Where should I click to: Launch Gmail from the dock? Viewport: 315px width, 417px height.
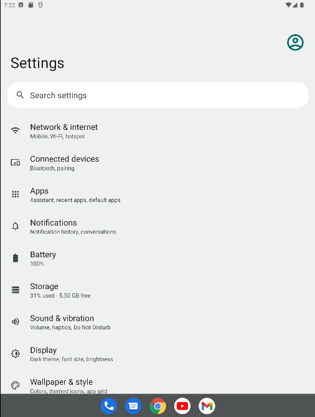207,406
